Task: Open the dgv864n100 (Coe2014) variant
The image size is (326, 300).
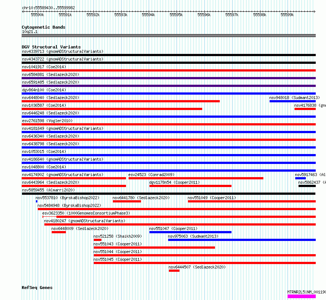Action: pos(44,90)
